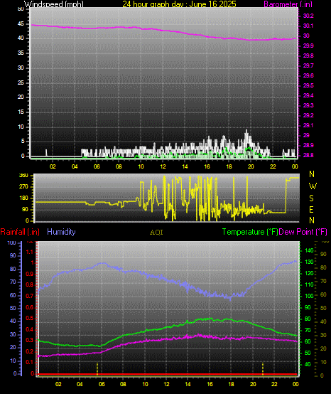
Task: Click the AQI label
Action: click(x=156, y=233)
